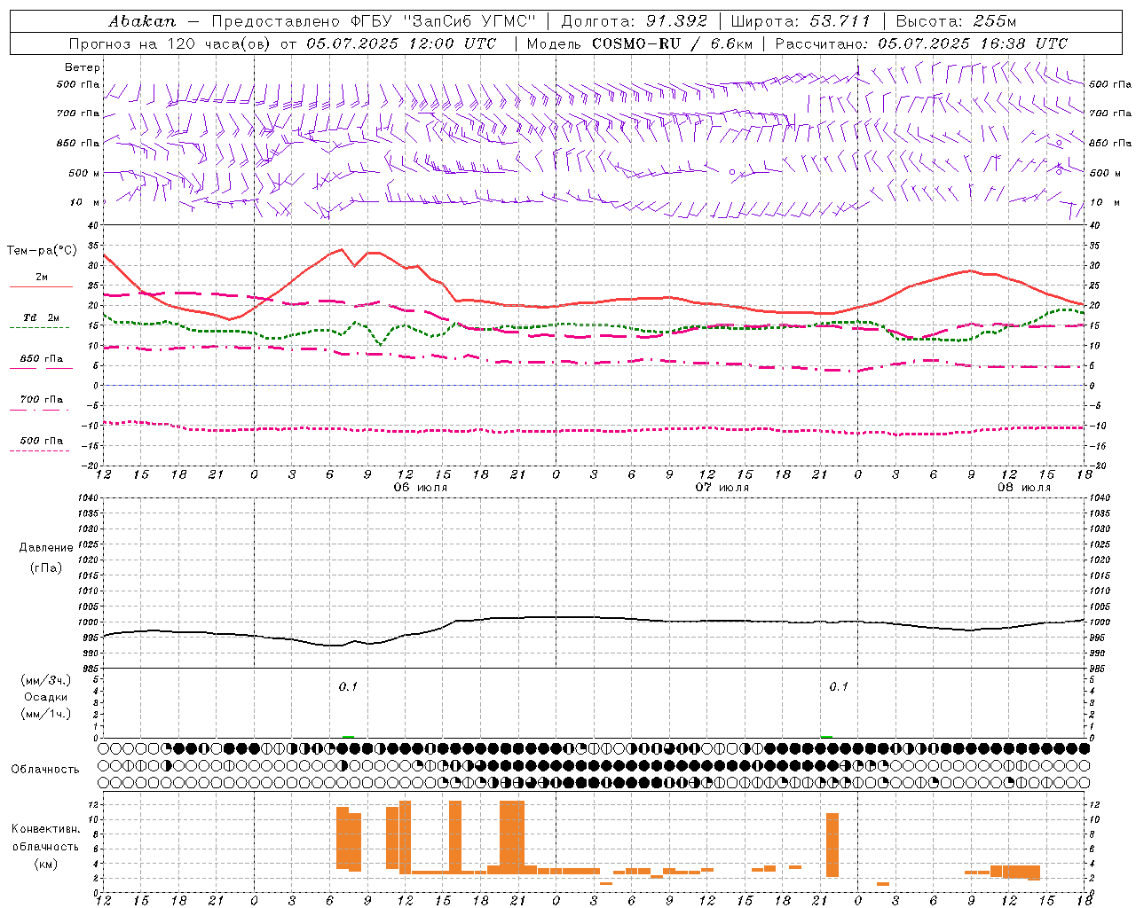Click the Широта: 53.711 value
This screenshot has height=908, width=1136.
(x=801, y=21)
